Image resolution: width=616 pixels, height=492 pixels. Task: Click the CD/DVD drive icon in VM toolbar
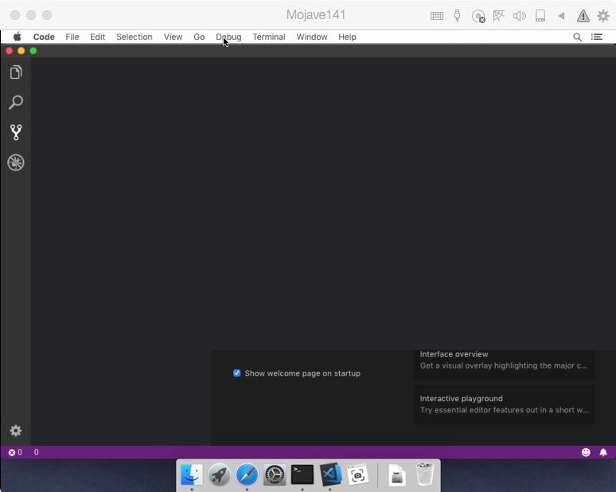click(478, 16)
